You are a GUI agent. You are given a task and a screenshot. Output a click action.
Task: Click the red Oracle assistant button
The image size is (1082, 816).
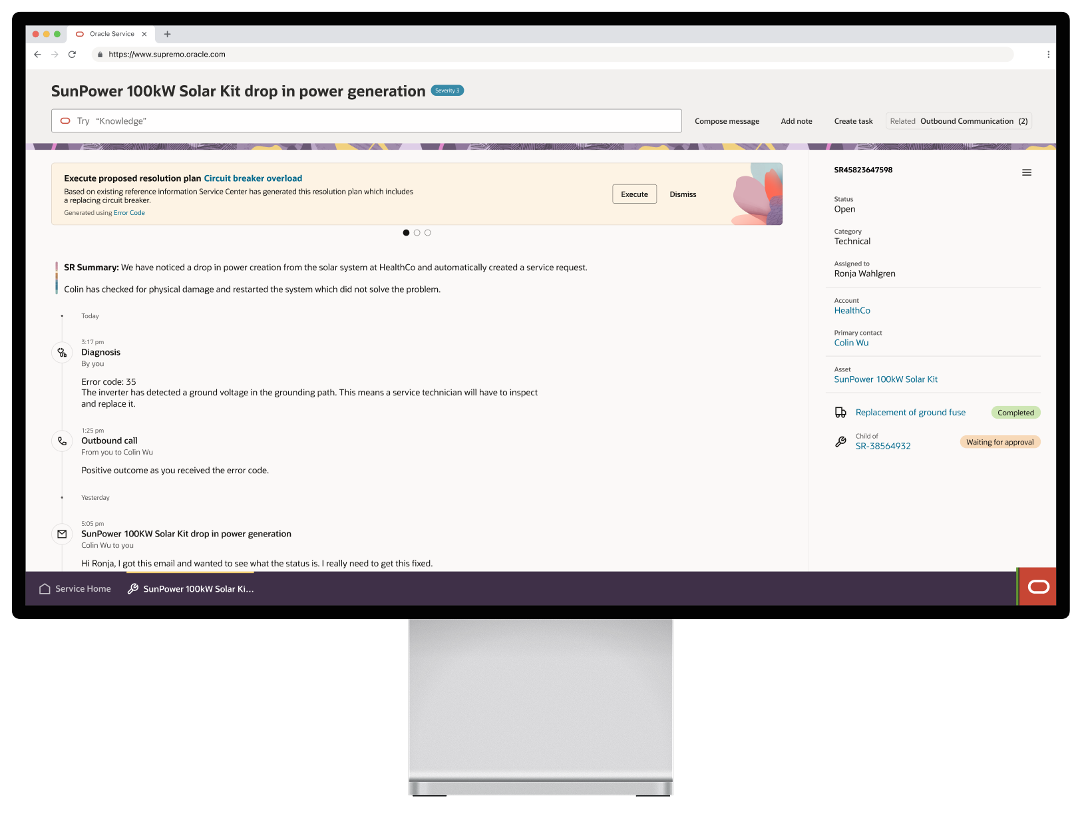point(1038,586)
